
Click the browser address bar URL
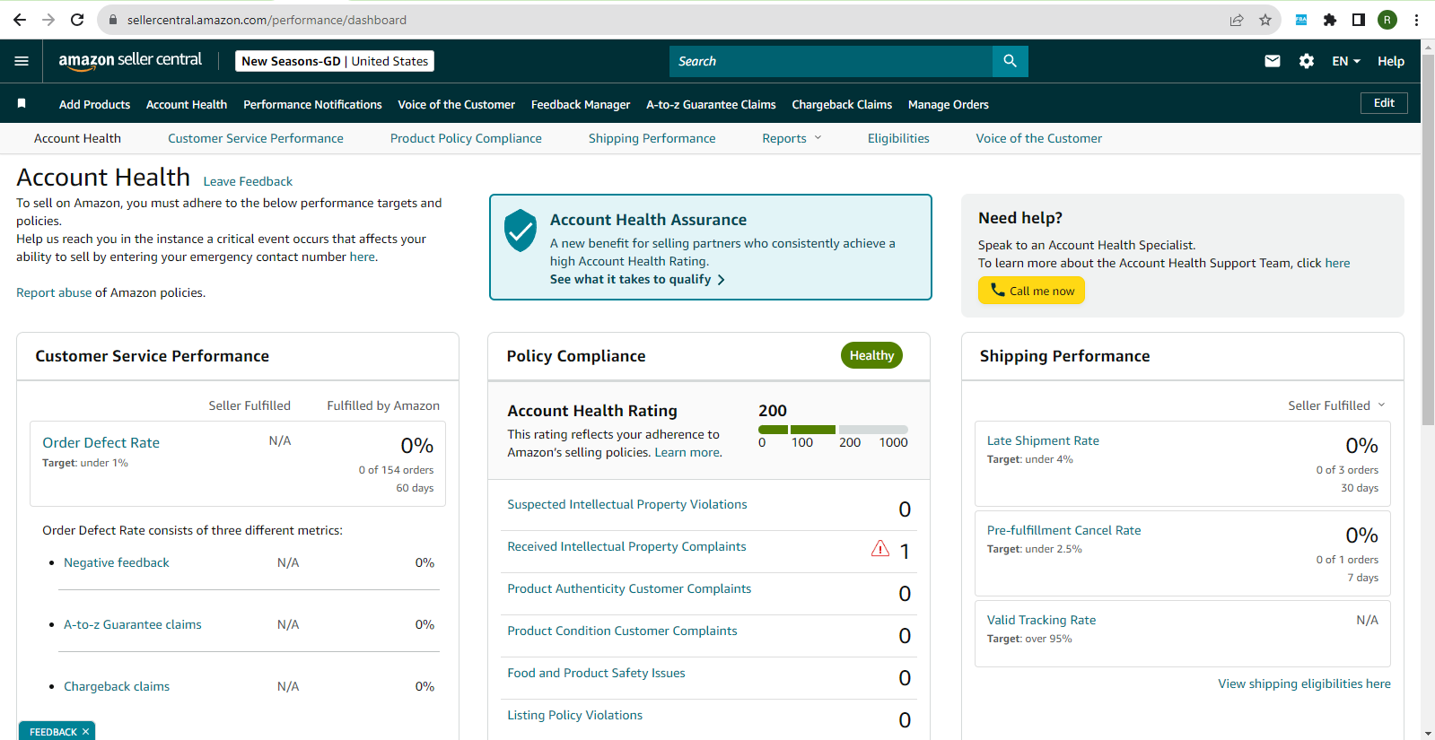click(267, 20)
